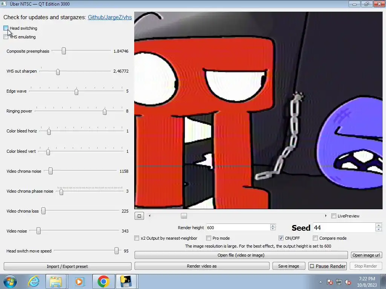Click Import / Export preset button
The image size is (386, 289).
pyautogui.click(x=67, y=266)
